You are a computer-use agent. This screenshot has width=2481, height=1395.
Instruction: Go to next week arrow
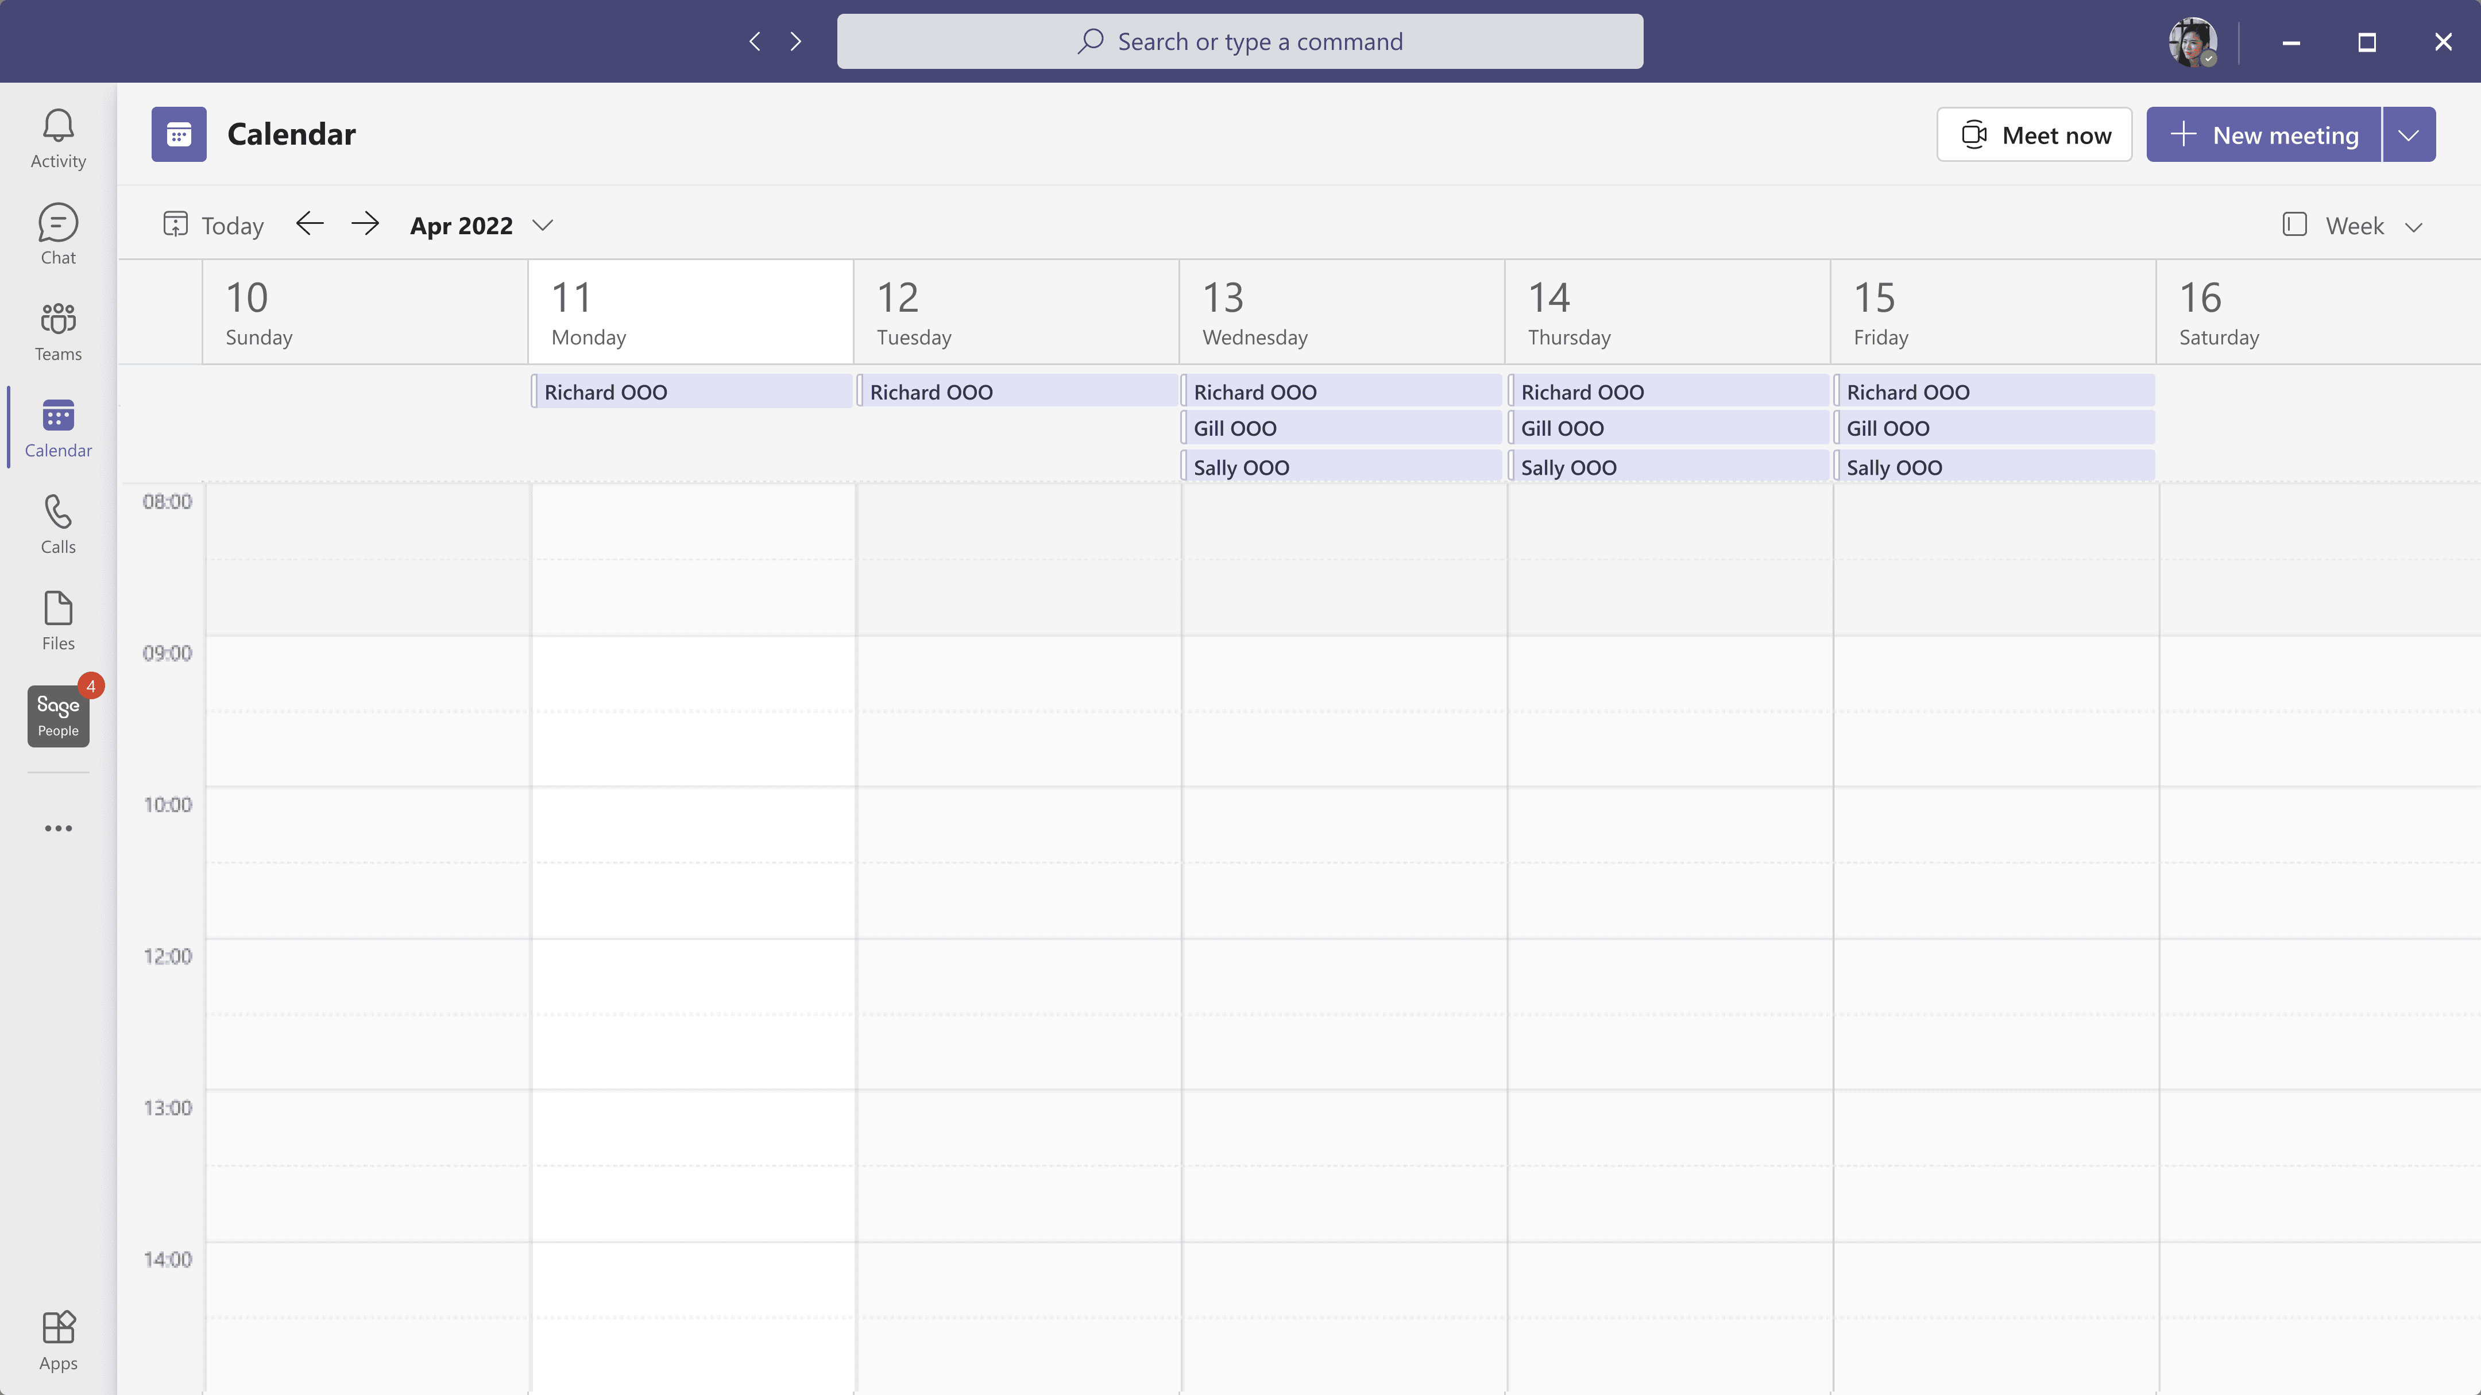(365, 224)
